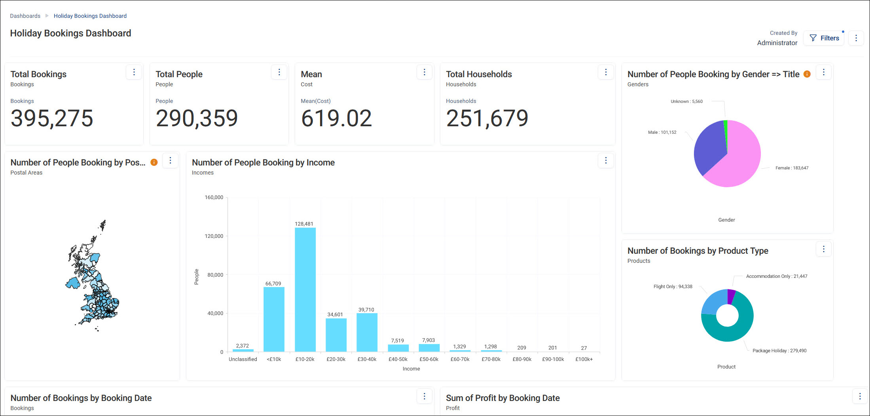Viewport: 870px width, 416px height.
Task: Click the Mean Cost value 619.02
Action: click(x=337, y=118)
